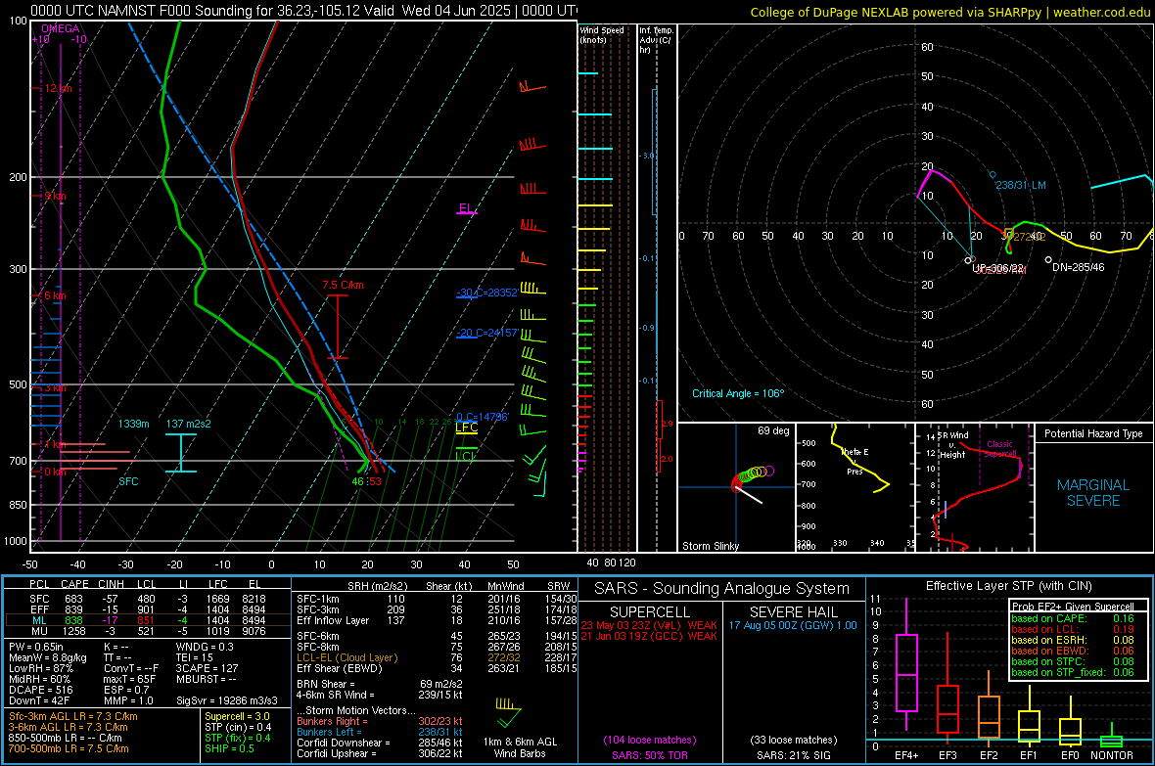Click the Wind Speed (knots) panel header

pyautogui.click(x=602, y=35)
